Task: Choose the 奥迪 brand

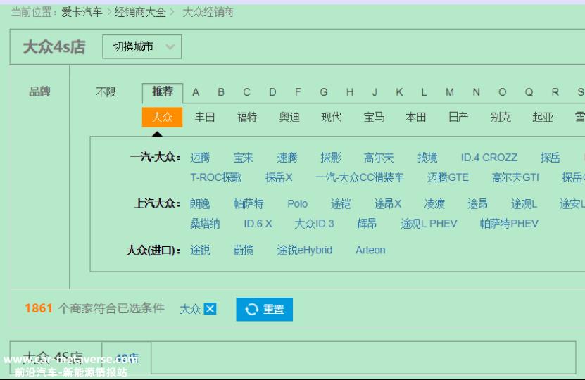Action: [x=289, y=117]
